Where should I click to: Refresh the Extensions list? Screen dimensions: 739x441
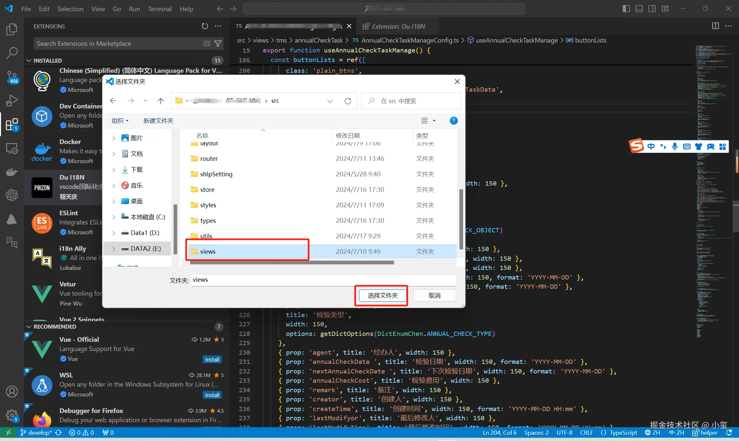point(205,26)
